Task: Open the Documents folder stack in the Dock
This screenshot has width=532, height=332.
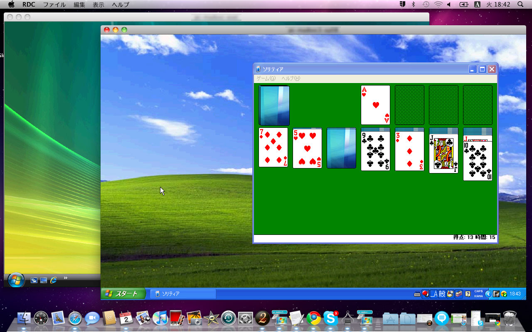Action: coord(408,318)
